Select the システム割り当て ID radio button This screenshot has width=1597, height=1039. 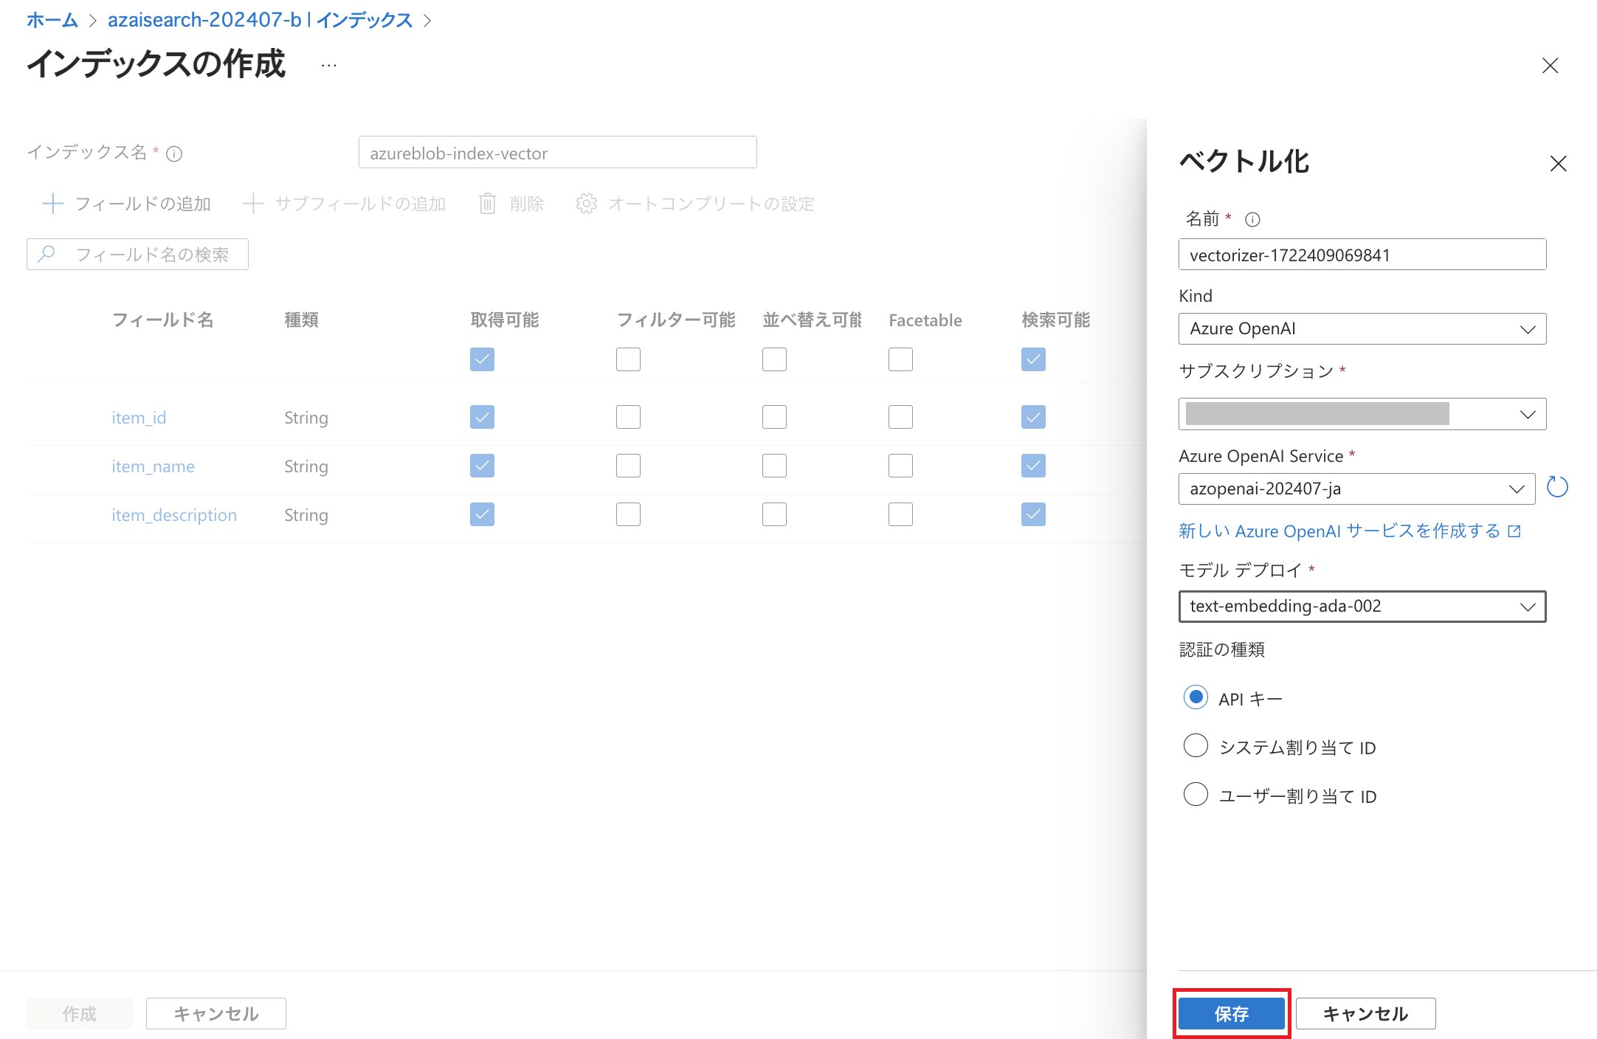tap(1196, 746)
